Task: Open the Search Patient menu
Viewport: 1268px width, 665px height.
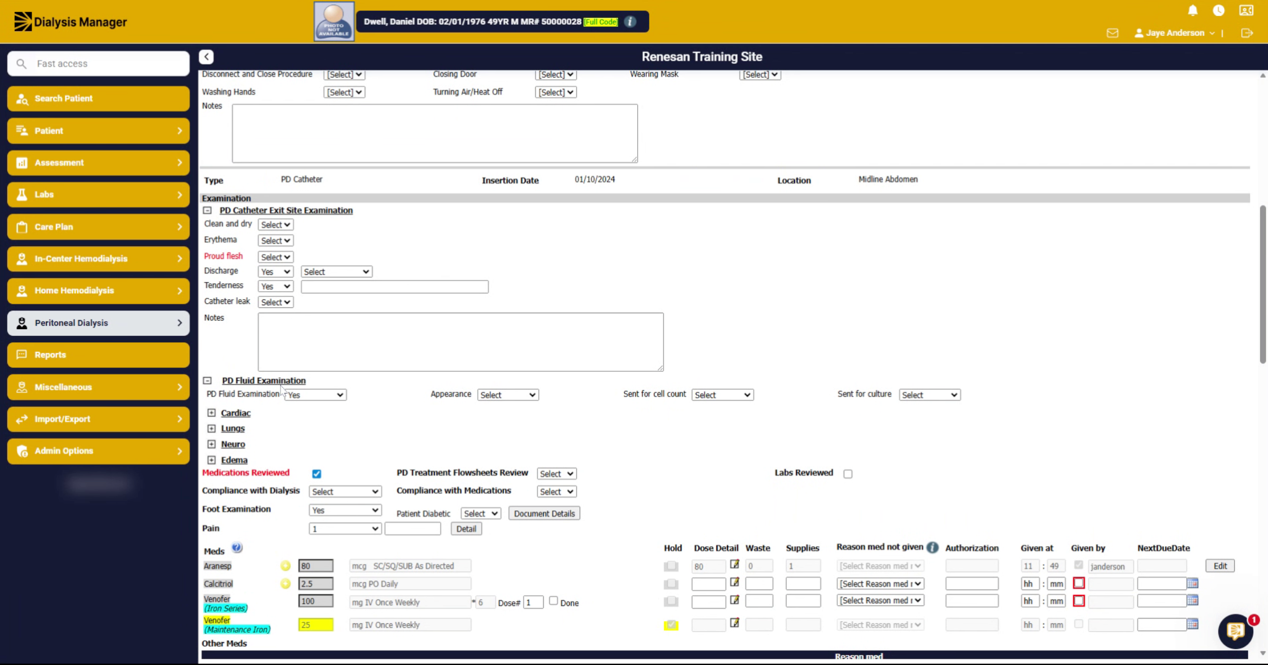Action: (98, 98)
